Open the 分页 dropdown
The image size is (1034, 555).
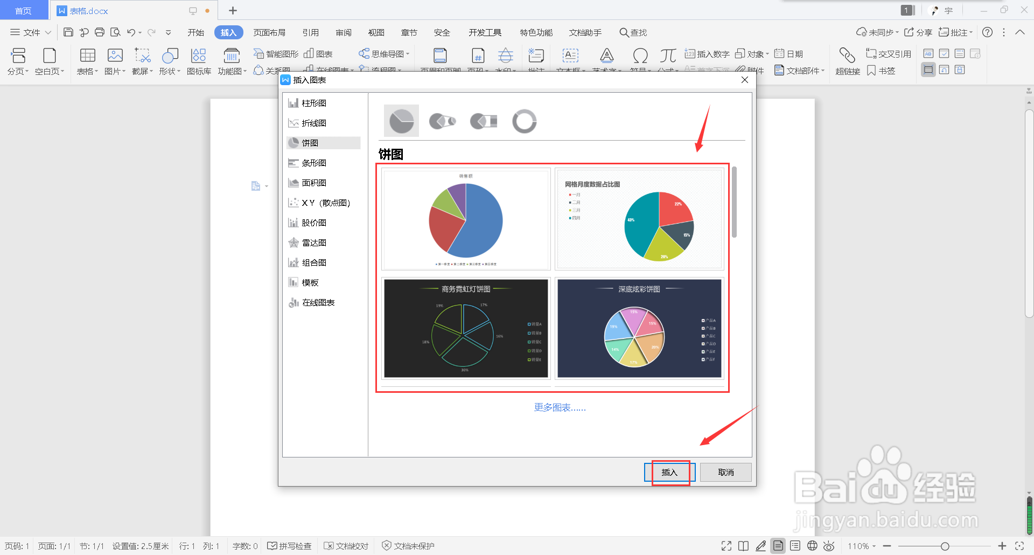tap(18, 61)
